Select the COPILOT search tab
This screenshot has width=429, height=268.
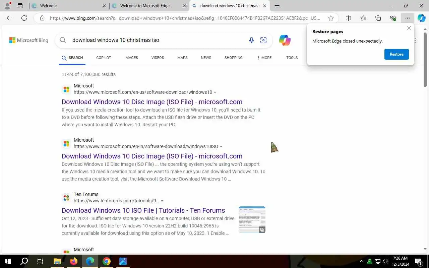tap(104, 58)
